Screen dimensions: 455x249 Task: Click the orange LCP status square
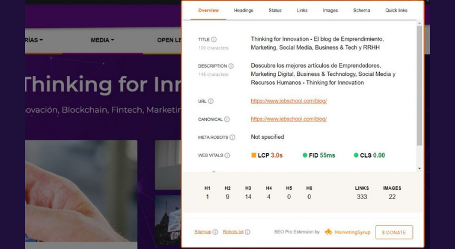(254, 155)
